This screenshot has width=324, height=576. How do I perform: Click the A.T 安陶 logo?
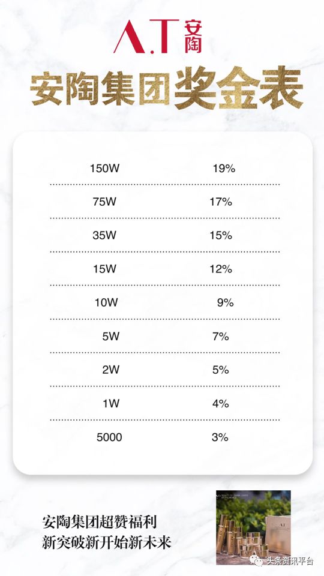tap(158, 36)
